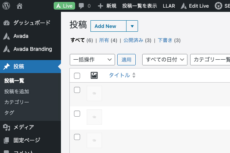
Task: Open the すべての日付 date filter dropdown
Action: [x=165, y=60]
